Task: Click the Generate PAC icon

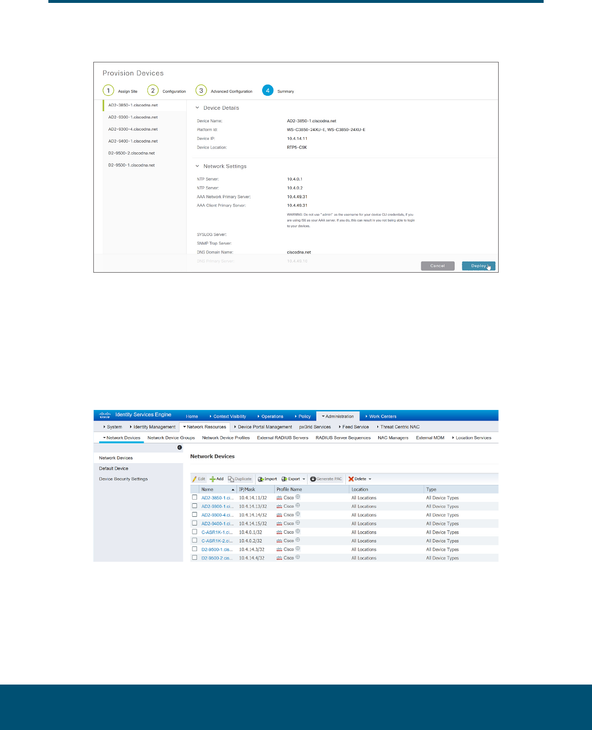Action: coord(313,479)
